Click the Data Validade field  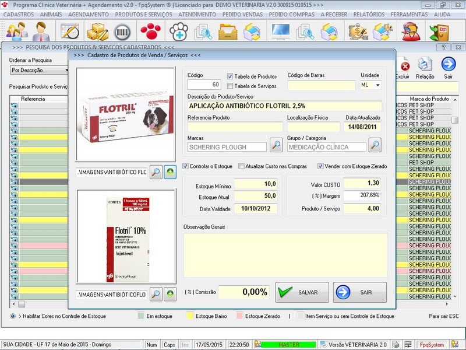click(256, 208)
